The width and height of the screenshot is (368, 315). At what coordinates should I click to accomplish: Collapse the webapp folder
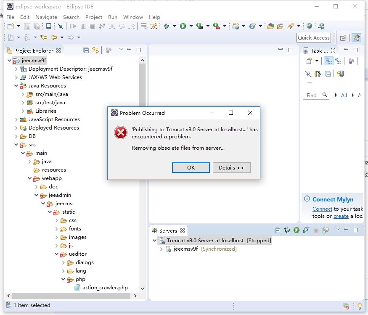coord(29,178)
